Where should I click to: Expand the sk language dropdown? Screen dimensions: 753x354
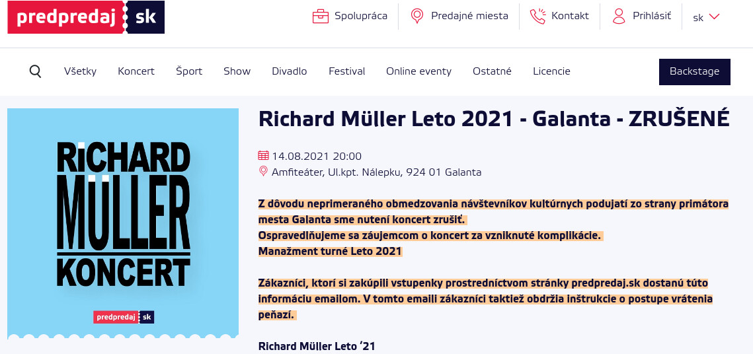click(x=706, y=18)
